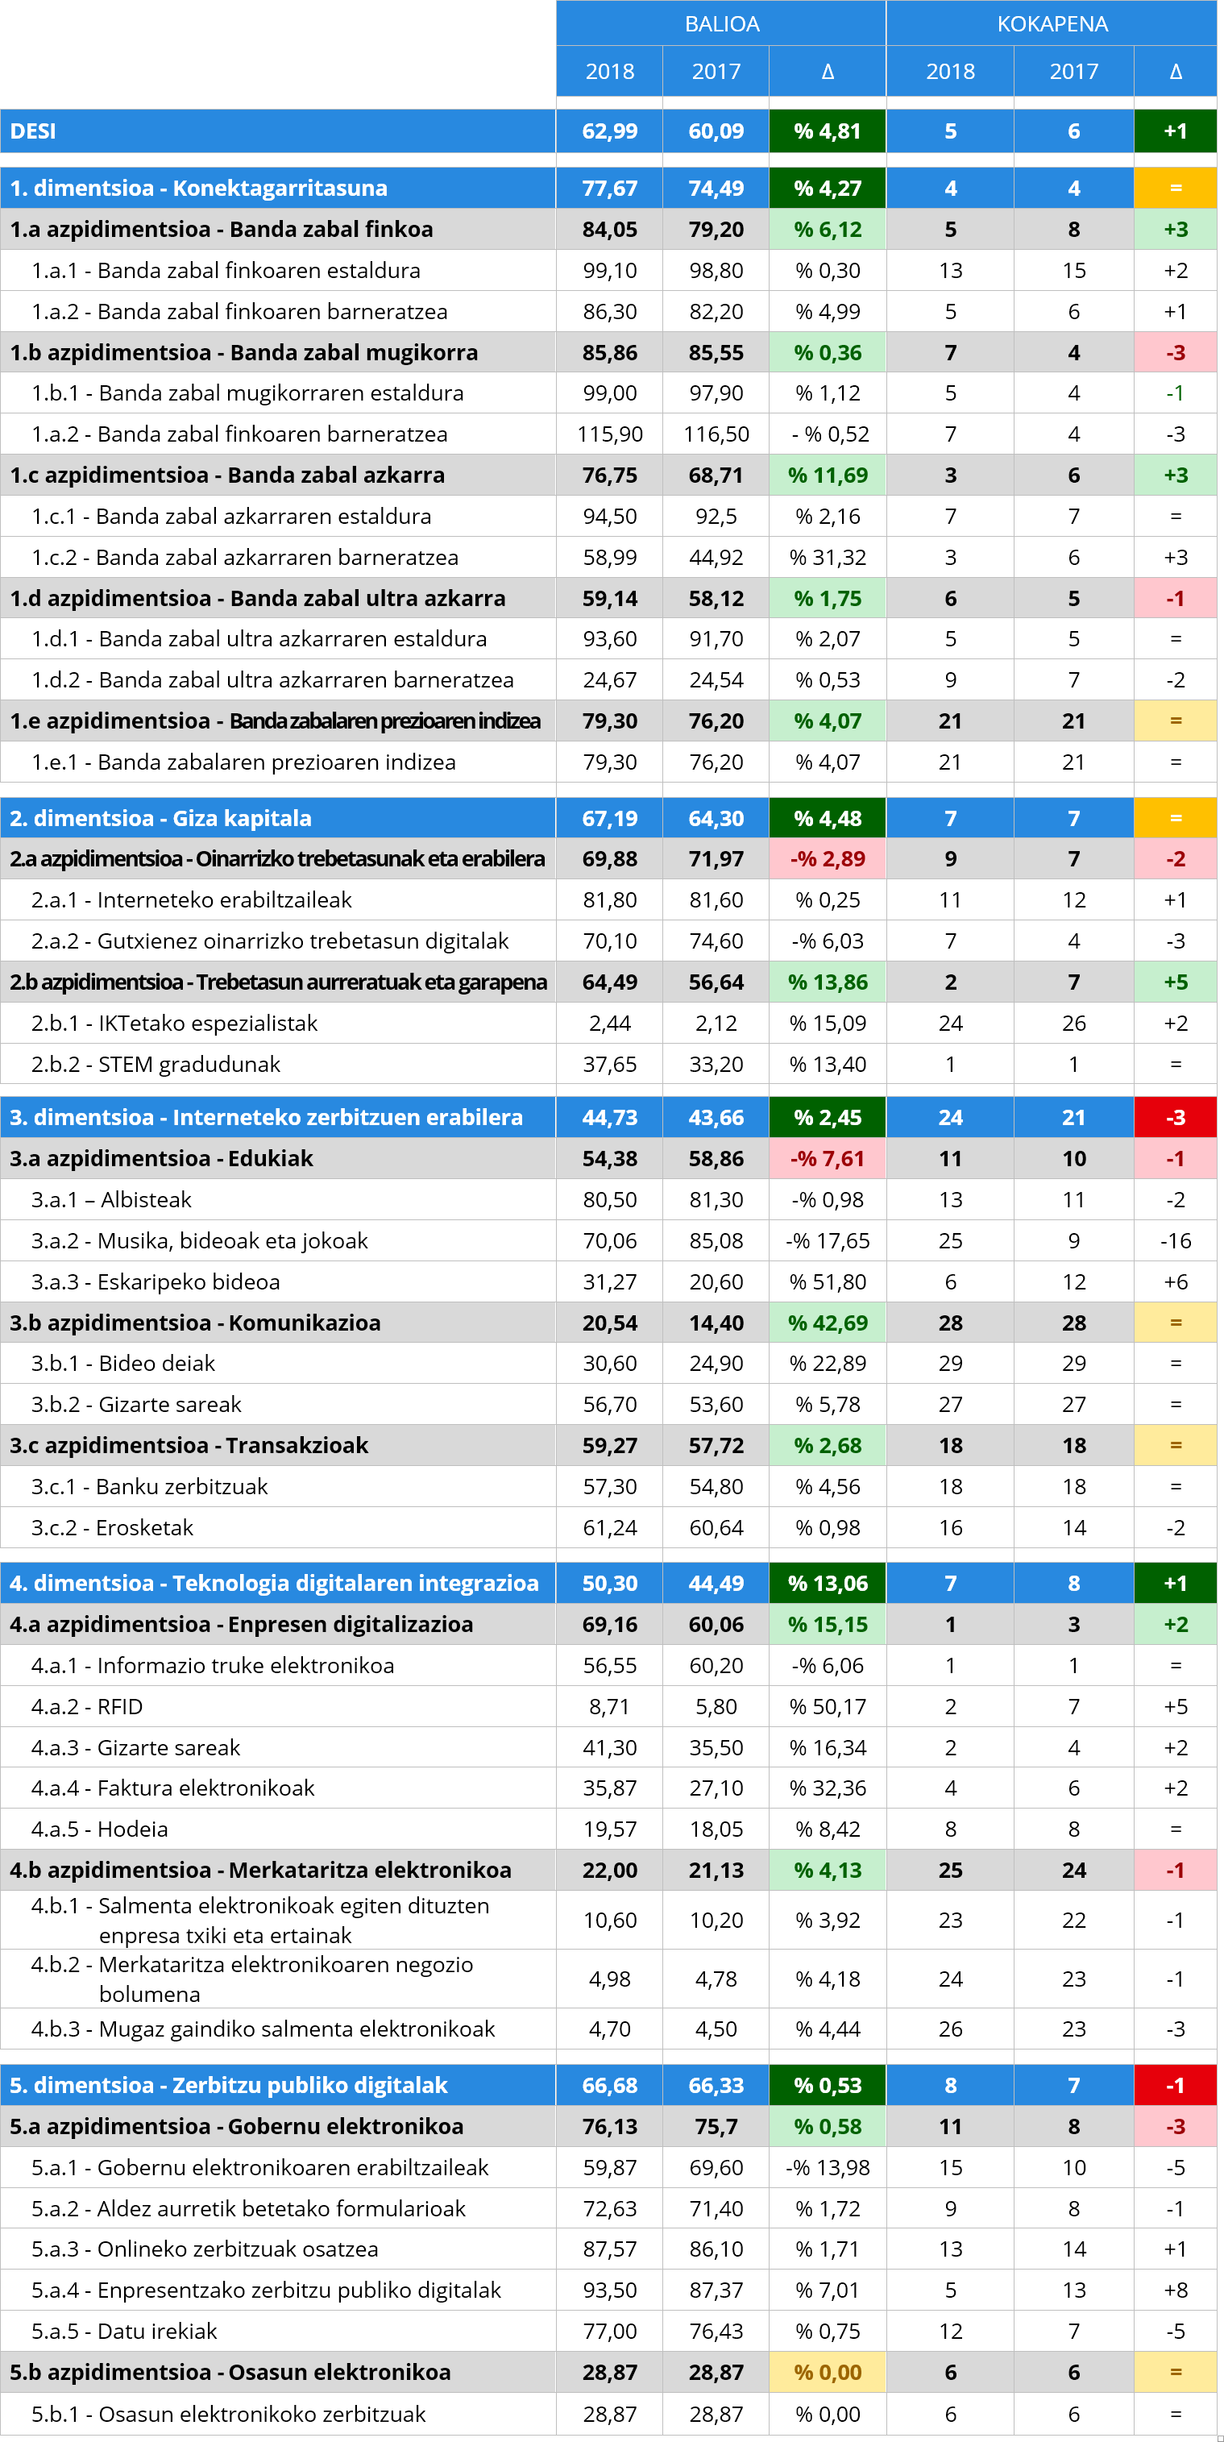Click the BALIOA column group header
This screenshot has height=2442, width=1224.
pyautogui.click(x=721, y=23)
